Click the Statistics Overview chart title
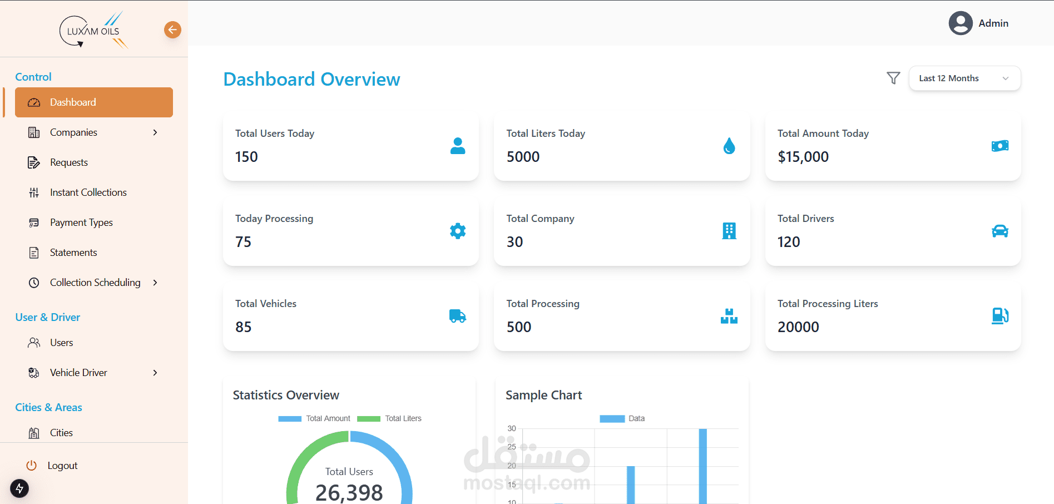 pos(286,395)
